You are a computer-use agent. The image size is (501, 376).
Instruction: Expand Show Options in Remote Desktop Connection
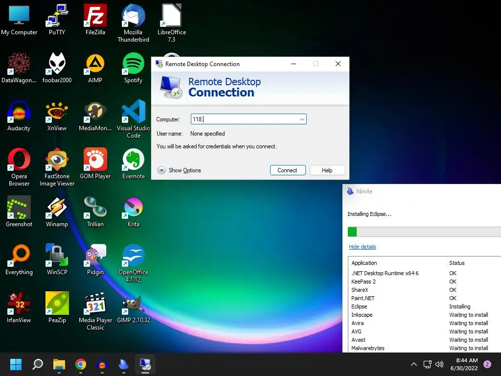tap(179, 170)
